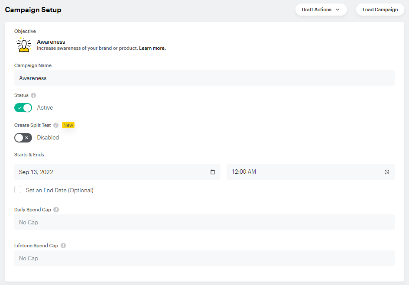Click the Create Split Test info icon

pos(56,125)
